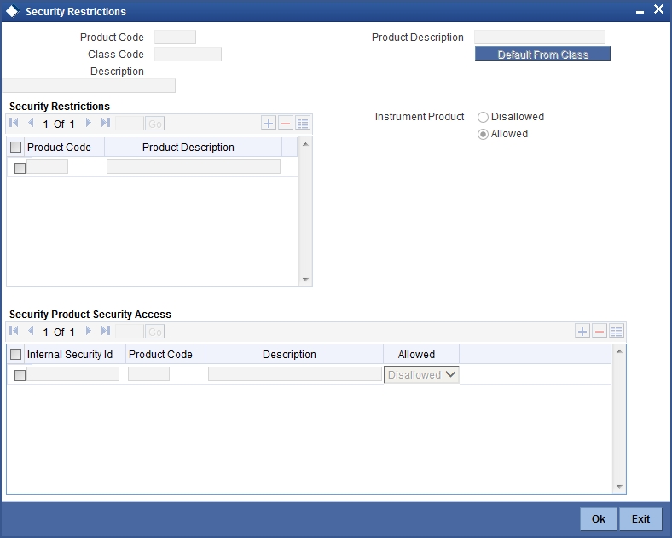Image resolution: width=672 pixels, height=538 pixels.
Task: Tick select-all checkbox in Security Restrictions header
Action: (16, 148)
